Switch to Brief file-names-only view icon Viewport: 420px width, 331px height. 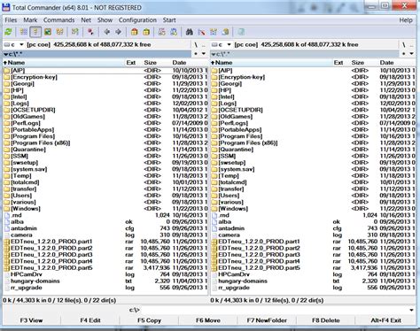pyautogui.click(x=24, y=32)
